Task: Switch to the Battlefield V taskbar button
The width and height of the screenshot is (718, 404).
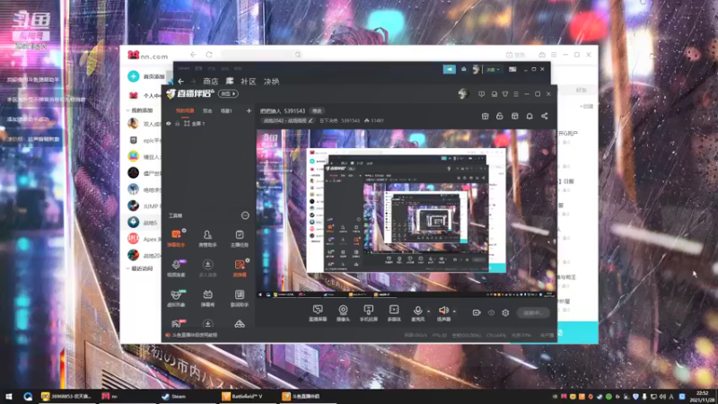Action: point(248,396)
